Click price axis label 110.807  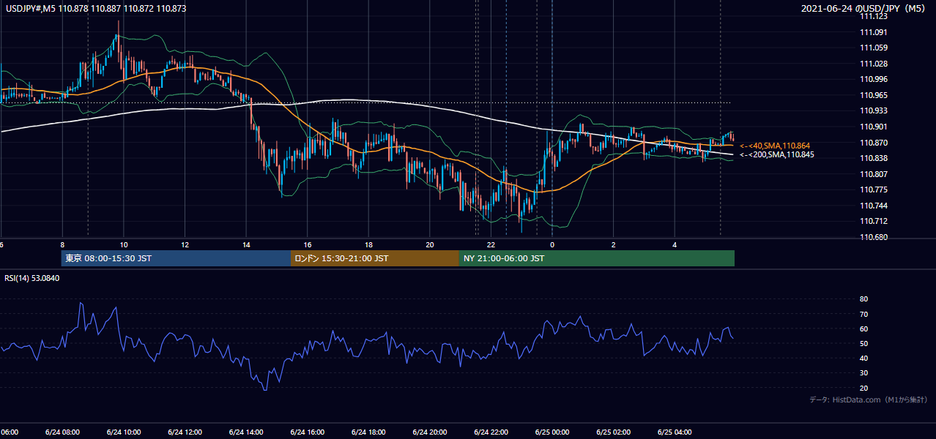tap(874, 174)
